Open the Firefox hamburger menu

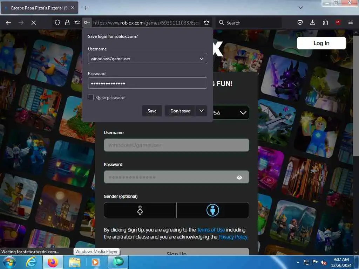(x=350, y=22)
